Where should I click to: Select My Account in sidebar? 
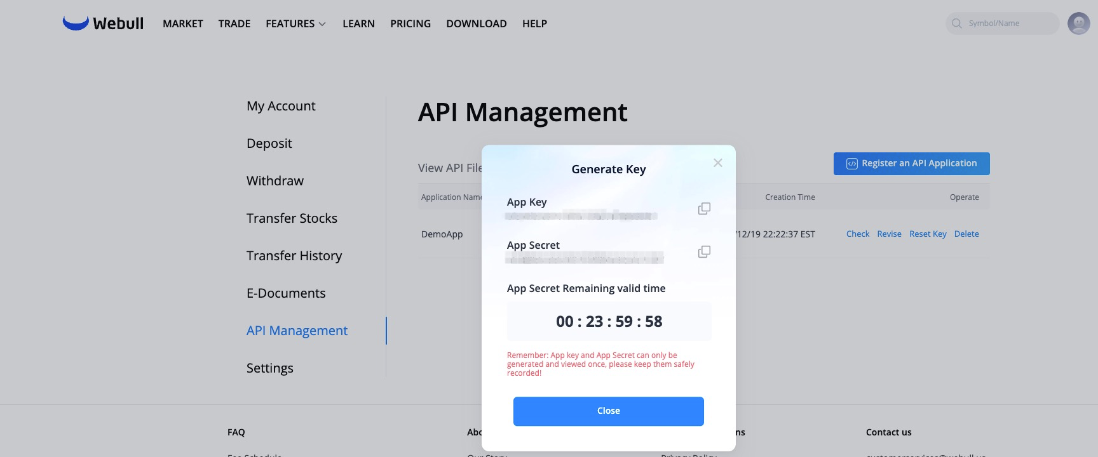tap(281, 106)
